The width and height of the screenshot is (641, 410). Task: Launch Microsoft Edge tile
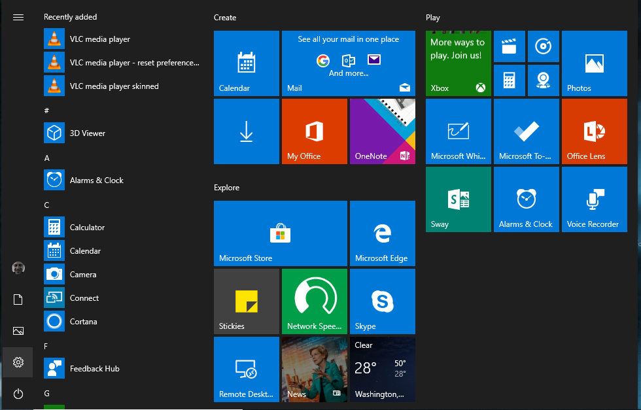point(383,233)
